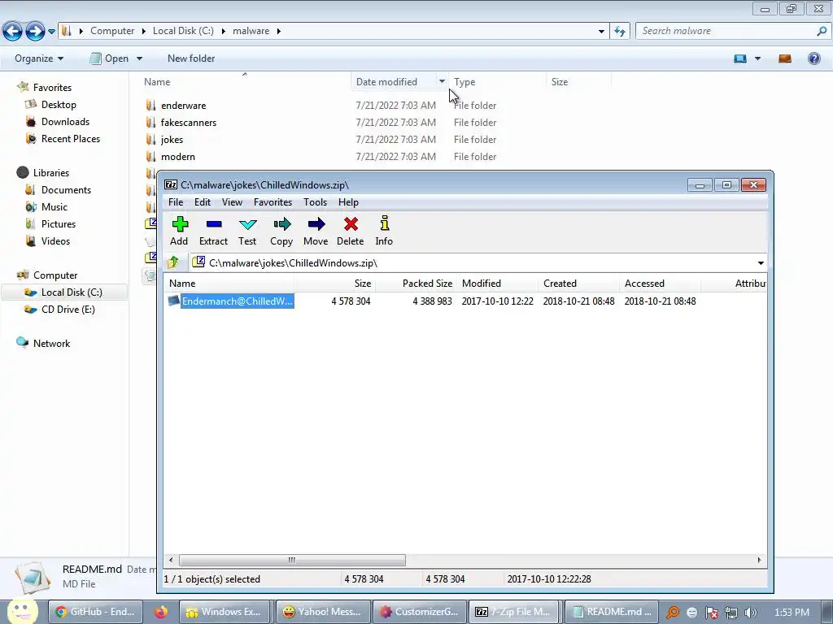The width and height of the screenshot is (833, 624).
Task: Create a New folder in Explorer
Action: click(x=191, y=58)
